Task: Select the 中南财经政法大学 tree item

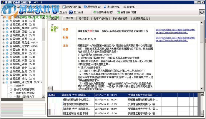Action: coord(24,97)
